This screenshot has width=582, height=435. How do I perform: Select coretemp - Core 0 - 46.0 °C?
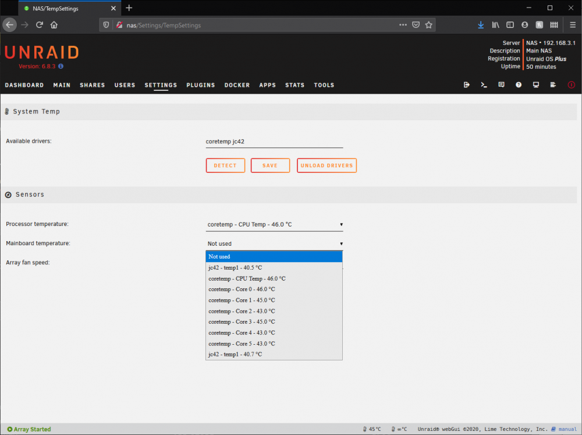point(274,289)
